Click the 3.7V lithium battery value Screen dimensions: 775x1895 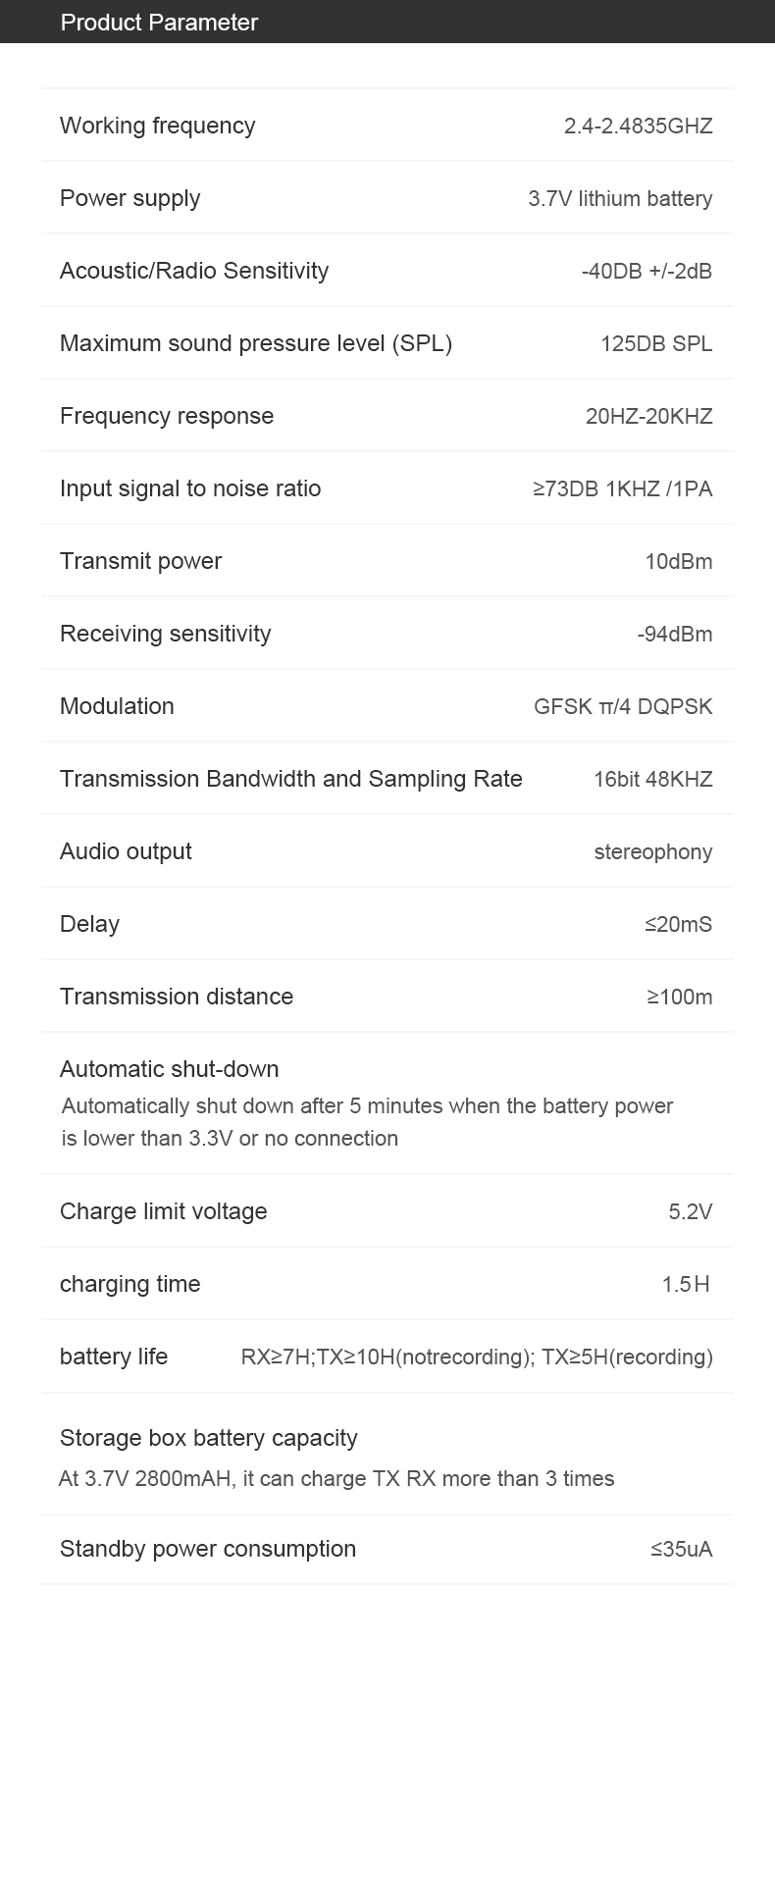[x=621, y=198]
